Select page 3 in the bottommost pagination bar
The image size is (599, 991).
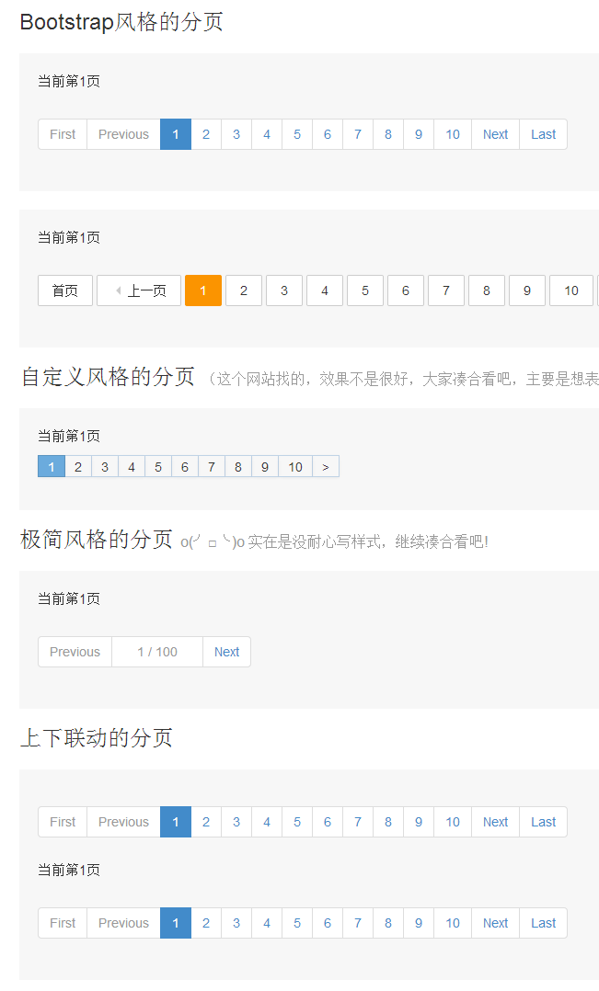pyautogui.click(x=236, y=923)
